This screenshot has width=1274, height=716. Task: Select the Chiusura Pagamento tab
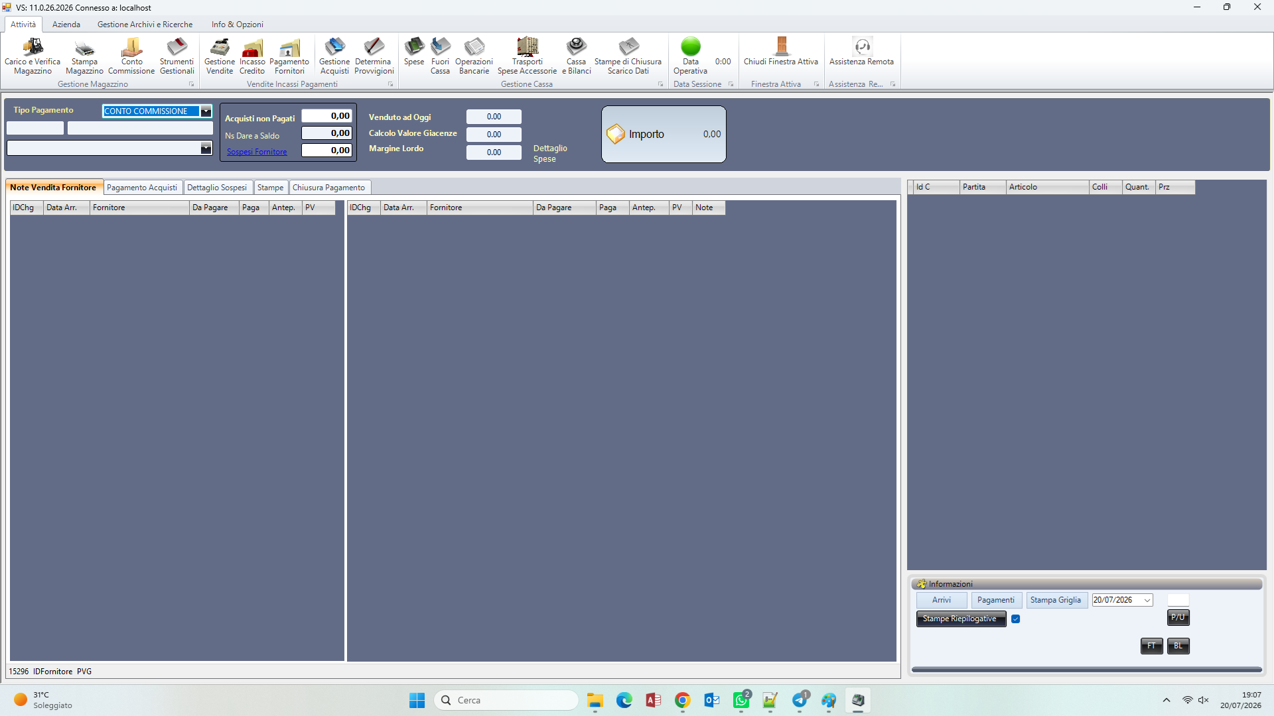(328, 188)
